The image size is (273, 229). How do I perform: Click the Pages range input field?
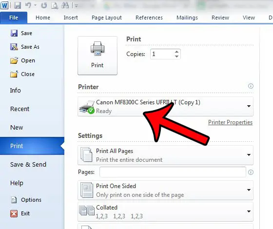point(173,172)
